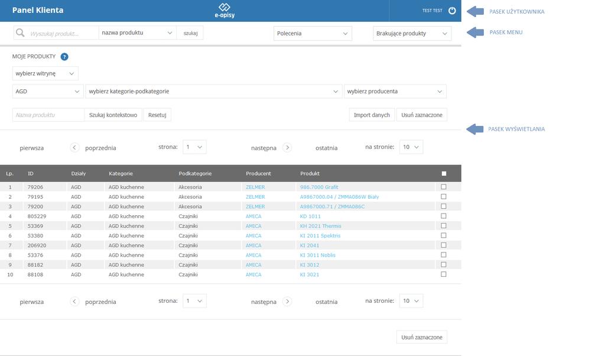Check the box for product 986.7000 Grafit
Image resolution: width=605 pixels, height=356 pixels.
click(444, 187)
